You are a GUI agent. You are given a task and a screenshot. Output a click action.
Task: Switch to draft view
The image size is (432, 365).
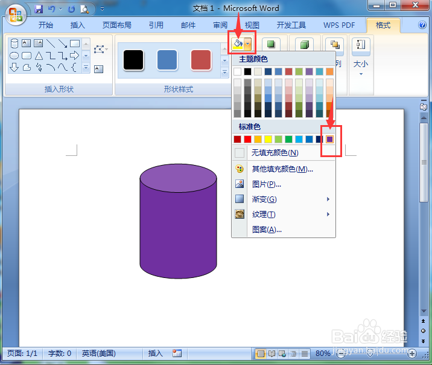click(x=305, y=354)
